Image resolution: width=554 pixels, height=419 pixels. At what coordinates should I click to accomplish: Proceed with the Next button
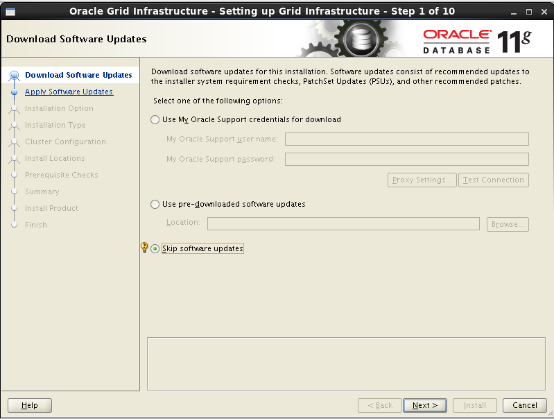click(425, 405)
